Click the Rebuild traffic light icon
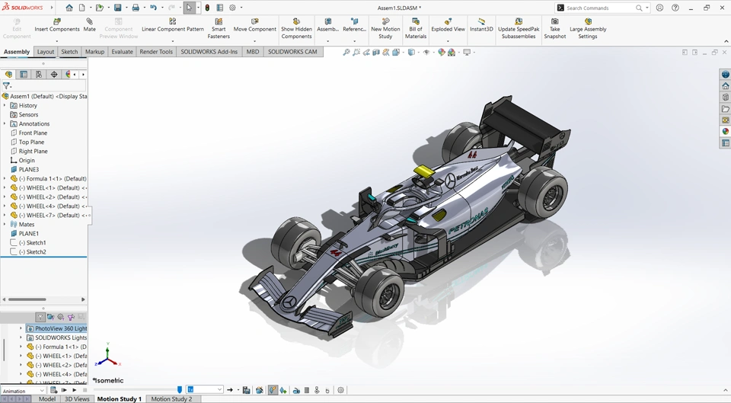 tap(207, 8)
